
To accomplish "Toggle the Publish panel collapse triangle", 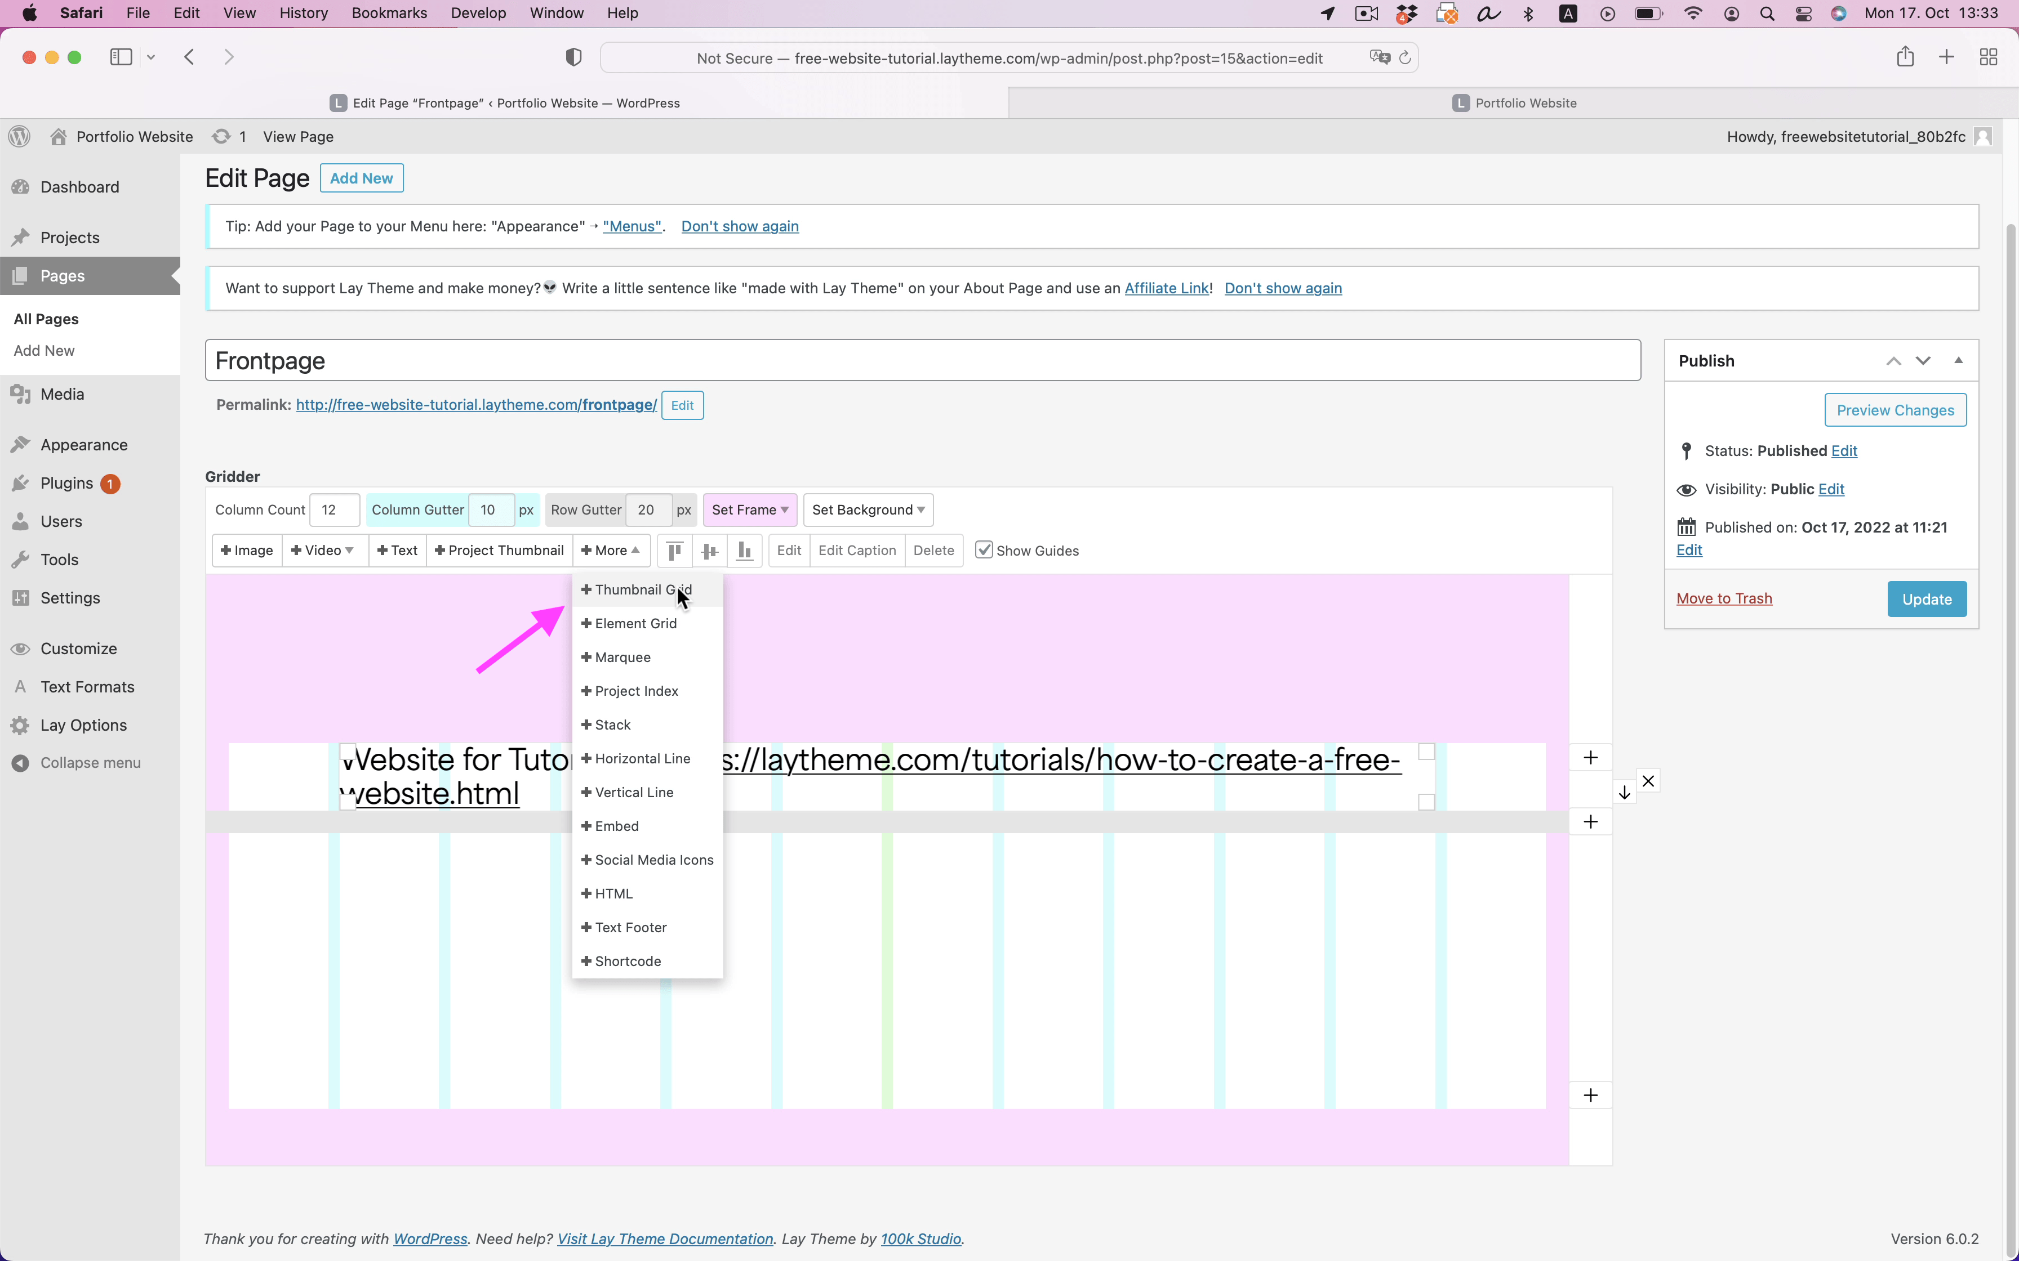I will (1959, 360).
